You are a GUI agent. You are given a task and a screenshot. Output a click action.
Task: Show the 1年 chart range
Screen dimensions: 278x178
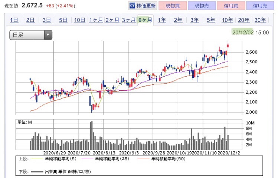[x=162, y=20]
